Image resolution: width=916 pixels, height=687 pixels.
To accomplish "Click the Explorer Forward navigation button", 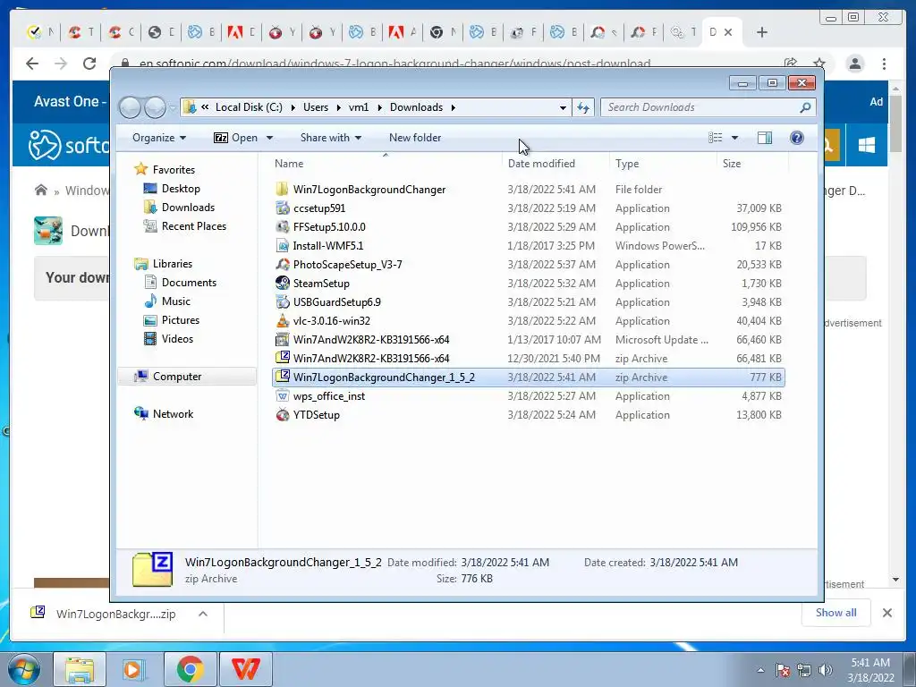I will (155, 107).
